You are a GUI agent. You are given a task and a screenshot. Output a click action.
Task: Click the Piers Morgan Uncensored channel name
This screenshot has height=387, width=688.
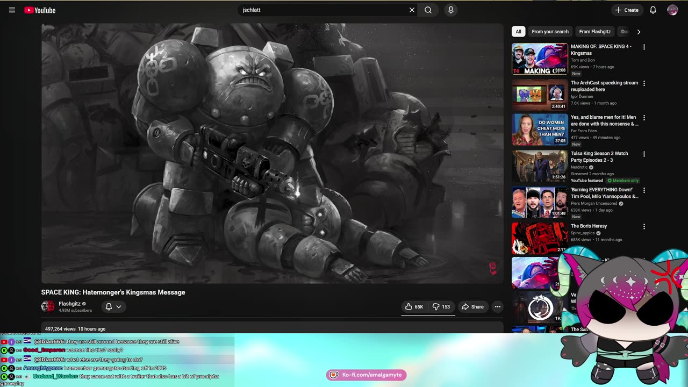594,204
